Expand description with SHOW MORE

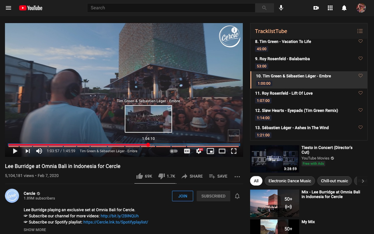(x=35, y=230)
